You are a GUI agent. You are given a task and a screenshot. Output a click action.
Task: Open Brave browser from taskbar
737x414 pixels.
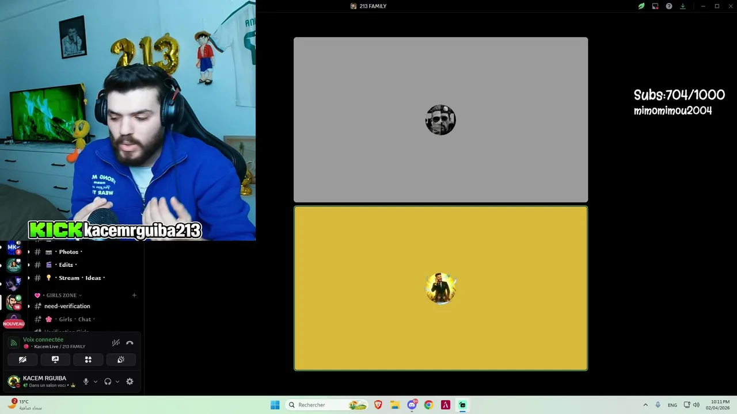[x=378, y=405]
